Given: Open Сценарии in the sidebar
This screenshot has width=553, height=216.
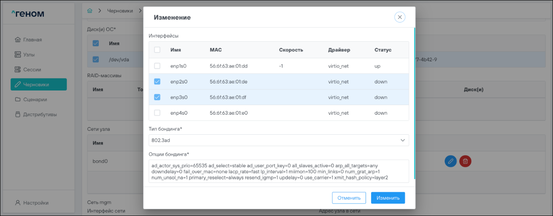Looking at the screenshot, I should coord(35,100).
